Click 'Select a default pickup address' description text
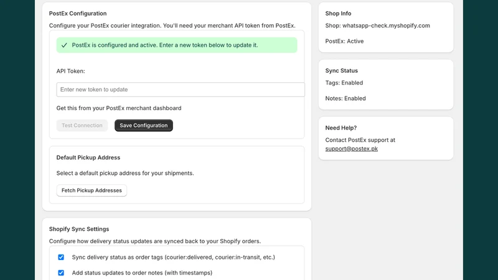 pos(125,173)
